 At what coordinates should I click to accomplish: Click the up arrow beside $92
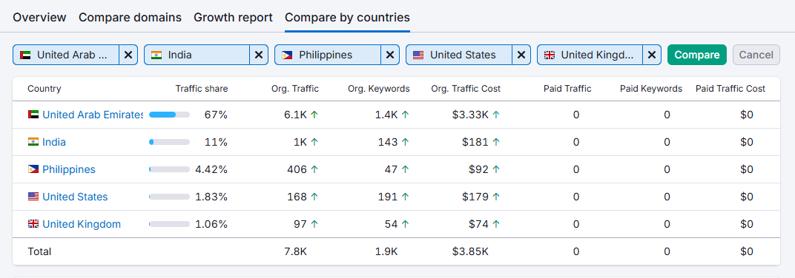pyautogui.click(x=496, y=169)
